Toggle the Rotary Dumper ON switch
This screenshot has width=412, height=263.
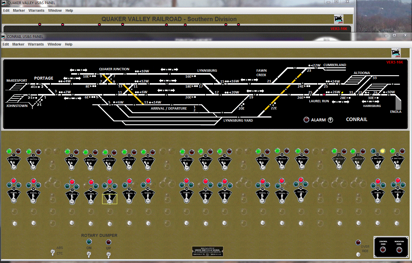[89, 254]
